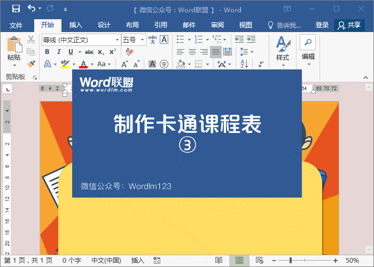Open Asian layout character scaling
The image size is (374, 267).
pos(222,64)
